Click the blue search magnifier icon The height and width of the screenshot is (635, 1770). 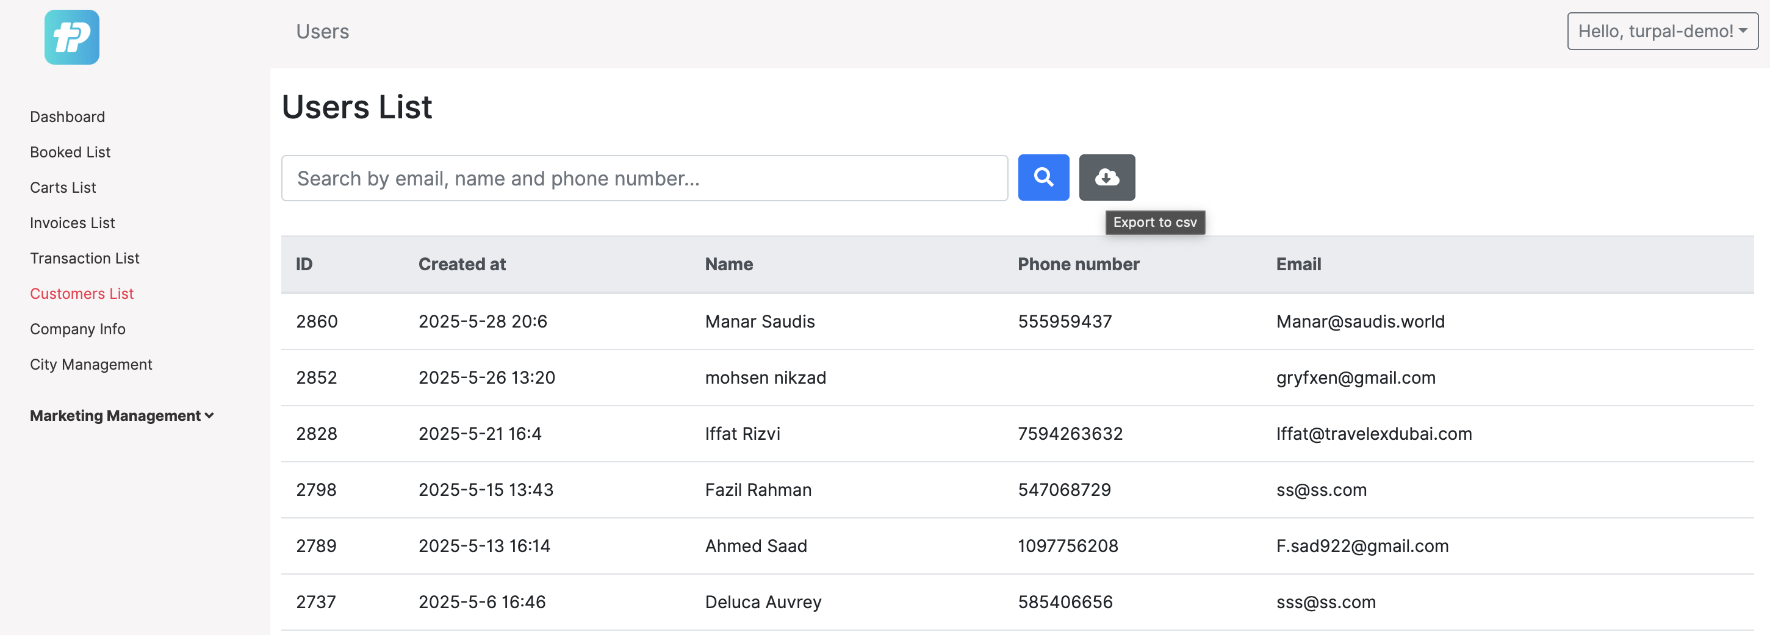1044,178
